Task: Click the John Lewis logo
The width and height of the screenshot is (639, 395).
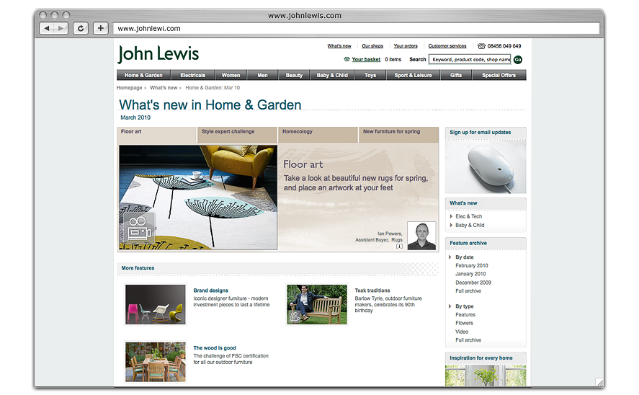Action: tap(158, 54)
